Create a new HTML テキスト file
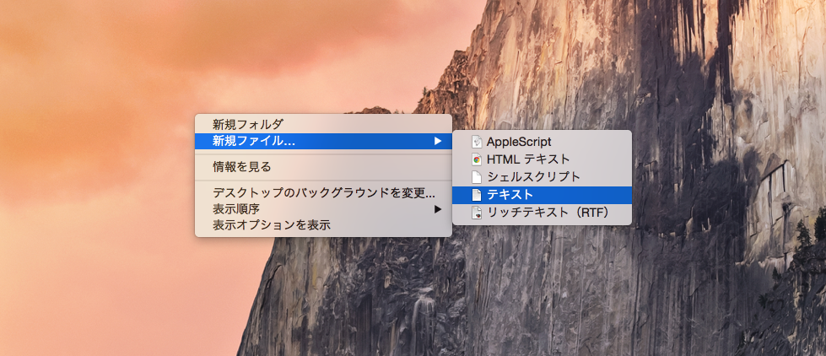826x356 pixels. coord(542,159)
